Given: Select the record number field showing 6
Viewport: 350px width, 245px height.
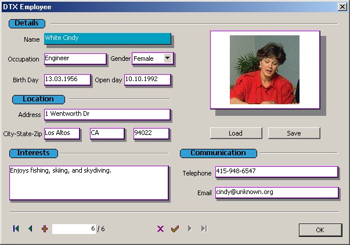Looking at the screenshot, I should point(74,229).
